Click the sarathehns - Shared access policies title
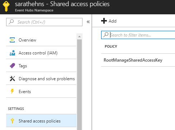The height and width of the screenshot is (130, 175). (x=62, y=4)
